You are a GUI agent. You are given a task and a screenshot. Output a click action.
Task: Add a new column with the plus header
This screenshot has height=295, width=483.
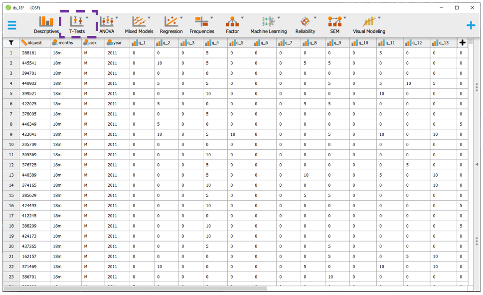pos(462,43)
